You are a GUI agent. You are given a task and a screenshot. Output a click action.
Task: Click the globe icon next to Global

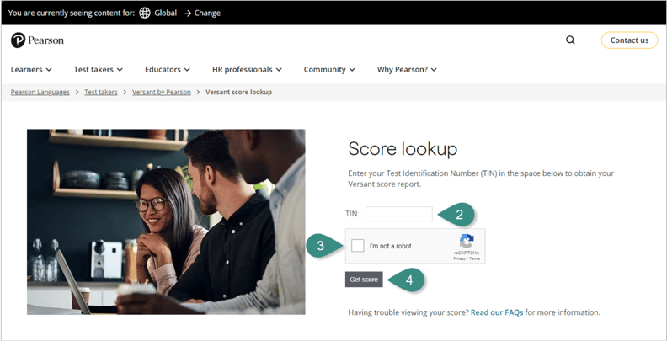[145, 13]
